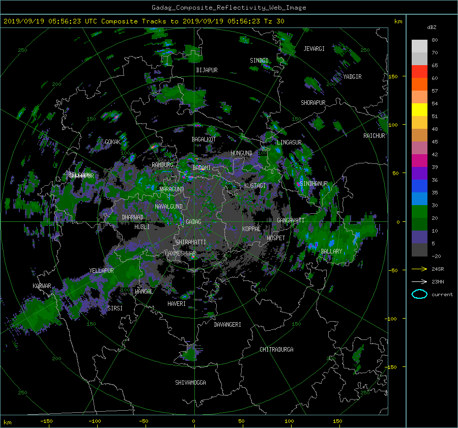Click the YELLAPUR city label
Viewport: 458px width, 428px height.
point(101,271)
